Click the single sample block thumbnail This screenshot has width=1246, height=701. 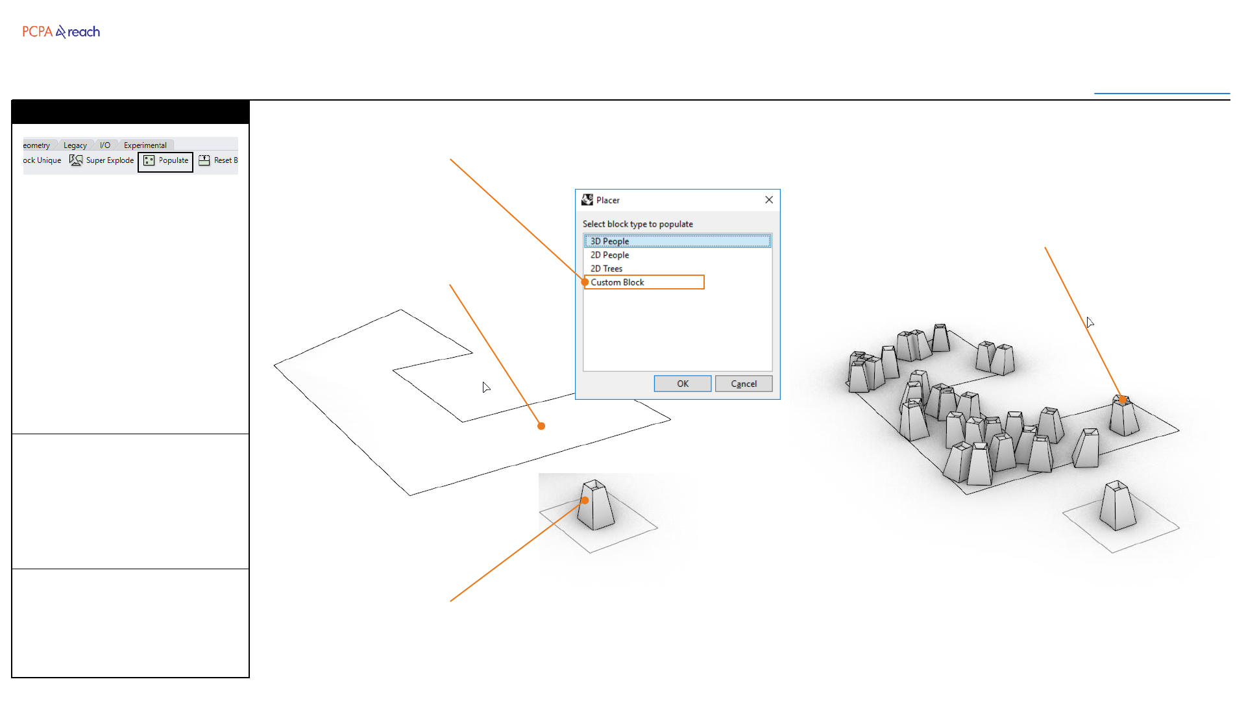596,510
